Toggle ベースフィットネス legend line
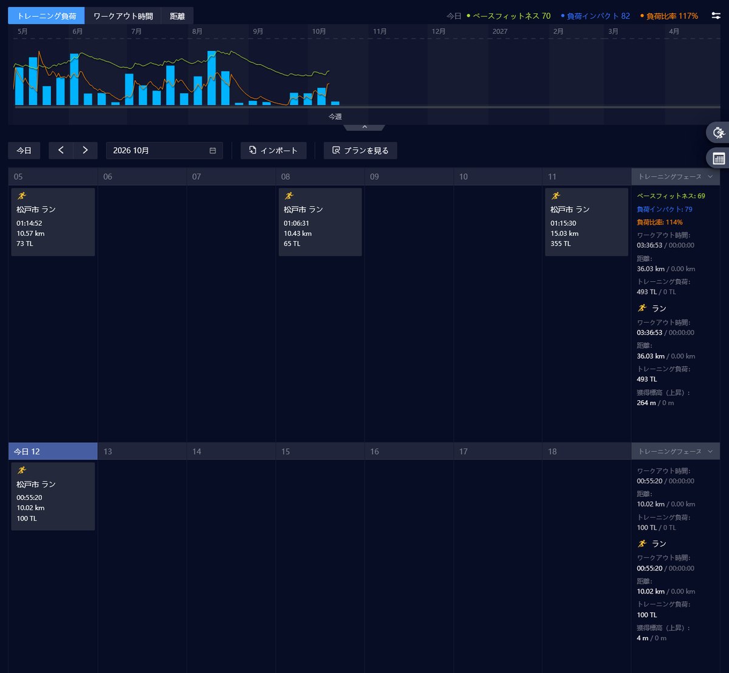729x673 pixels. (508, 16)
